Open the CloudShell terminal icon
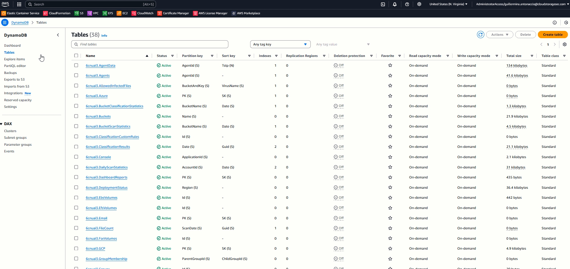Screen dimensions: 570x269 (x=383, y=4)
